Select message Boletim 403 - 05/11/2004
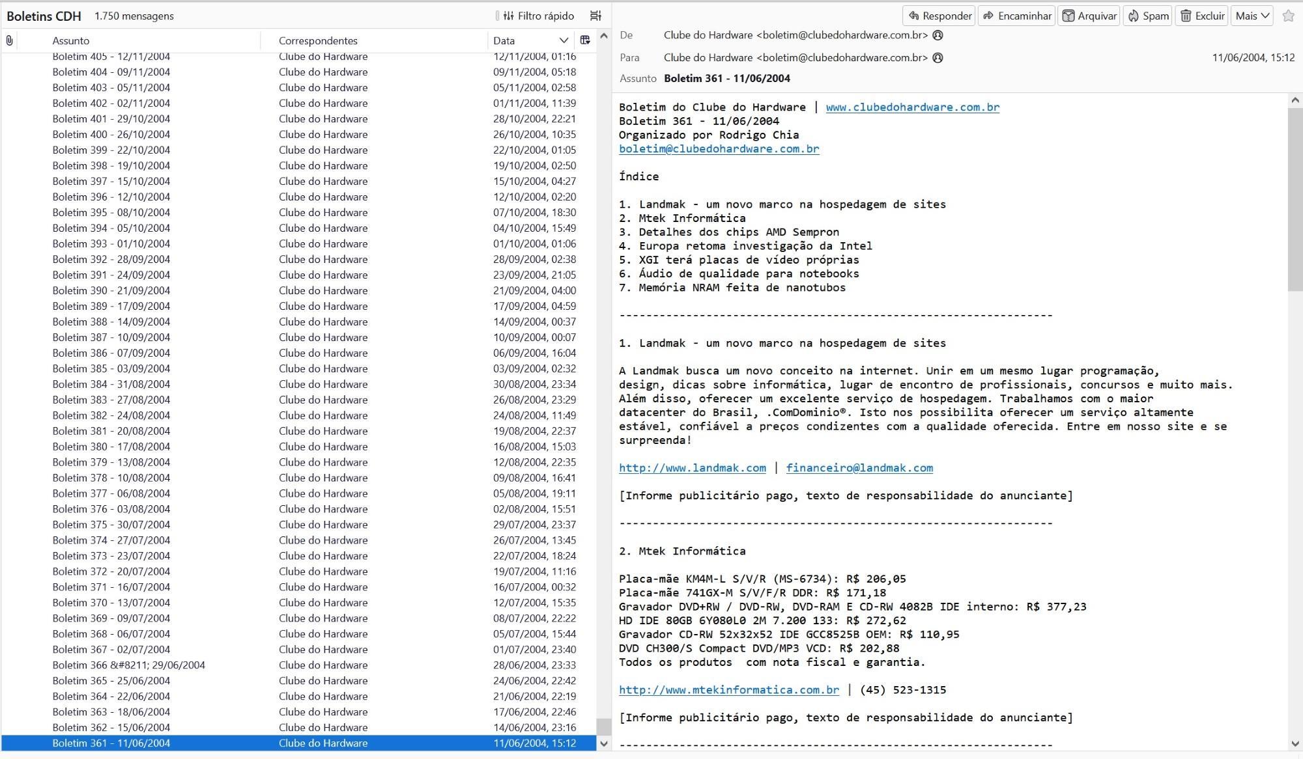This screenshot has width=1303, height=759. (298, 88)
